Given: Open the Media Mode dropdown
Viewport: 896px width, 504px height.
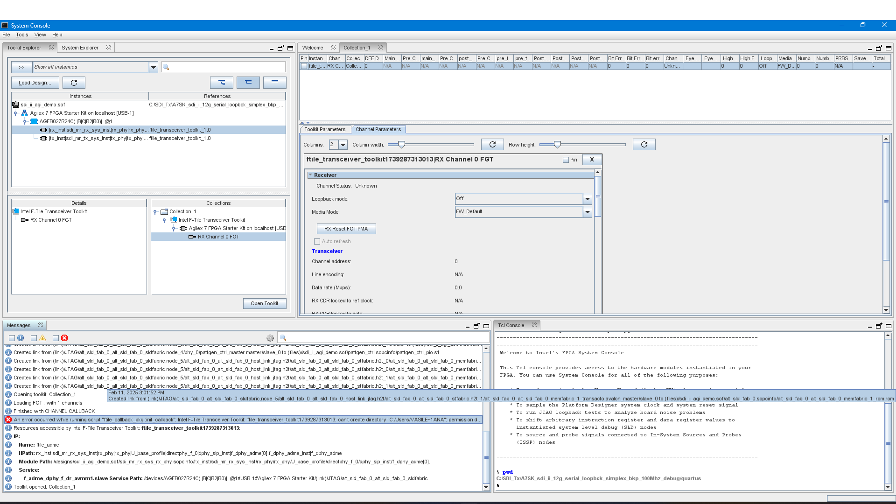Looking at the screenshot, I should [x=588, y=212].
